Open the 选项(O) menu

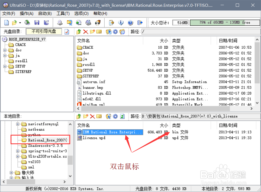point(81,14)
